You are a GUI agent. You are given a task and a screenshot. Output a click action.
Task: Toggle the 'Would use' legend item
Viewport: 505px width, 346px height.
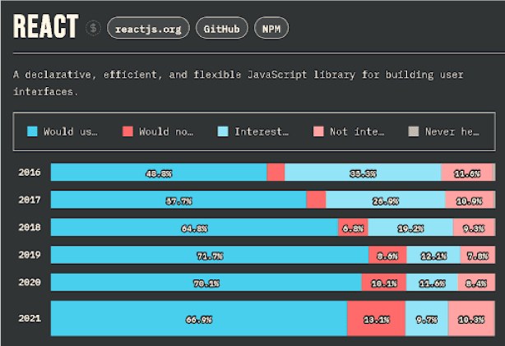pos(63,131)
